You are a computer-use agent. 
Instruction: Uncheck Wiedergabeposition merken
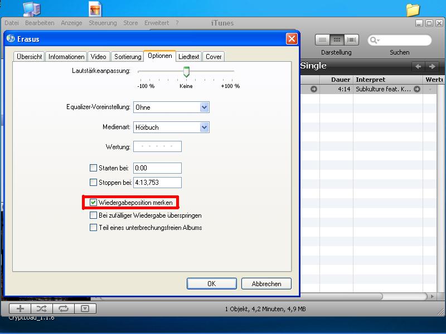[x=93, y=202]
